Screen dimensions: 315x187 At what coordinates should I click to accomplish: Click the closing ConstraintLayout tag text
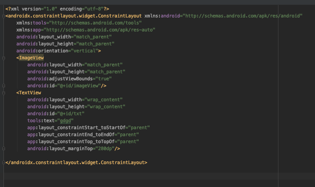point(76,163)
